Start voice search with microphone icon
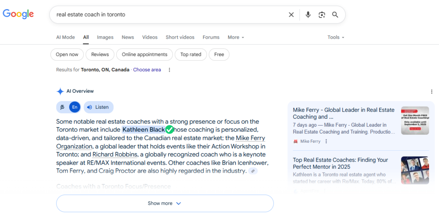 (308, 15)
